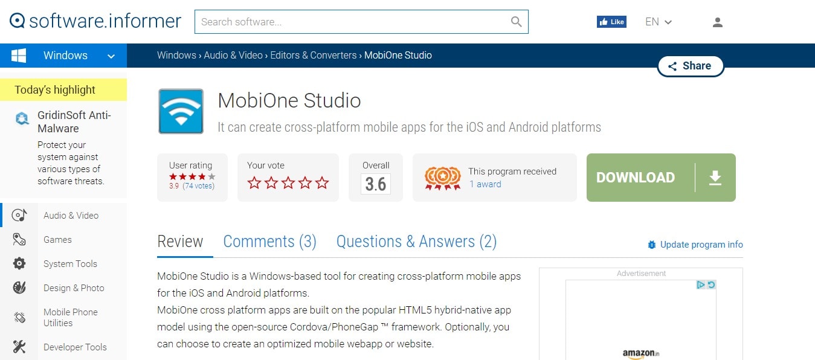
Task: Open the Questions & Answers (2) tab
Action: [416, 242]
